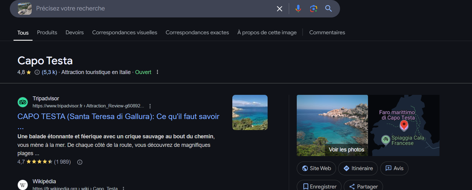Click the info icon beside 4,8 rating

[37, 72]
